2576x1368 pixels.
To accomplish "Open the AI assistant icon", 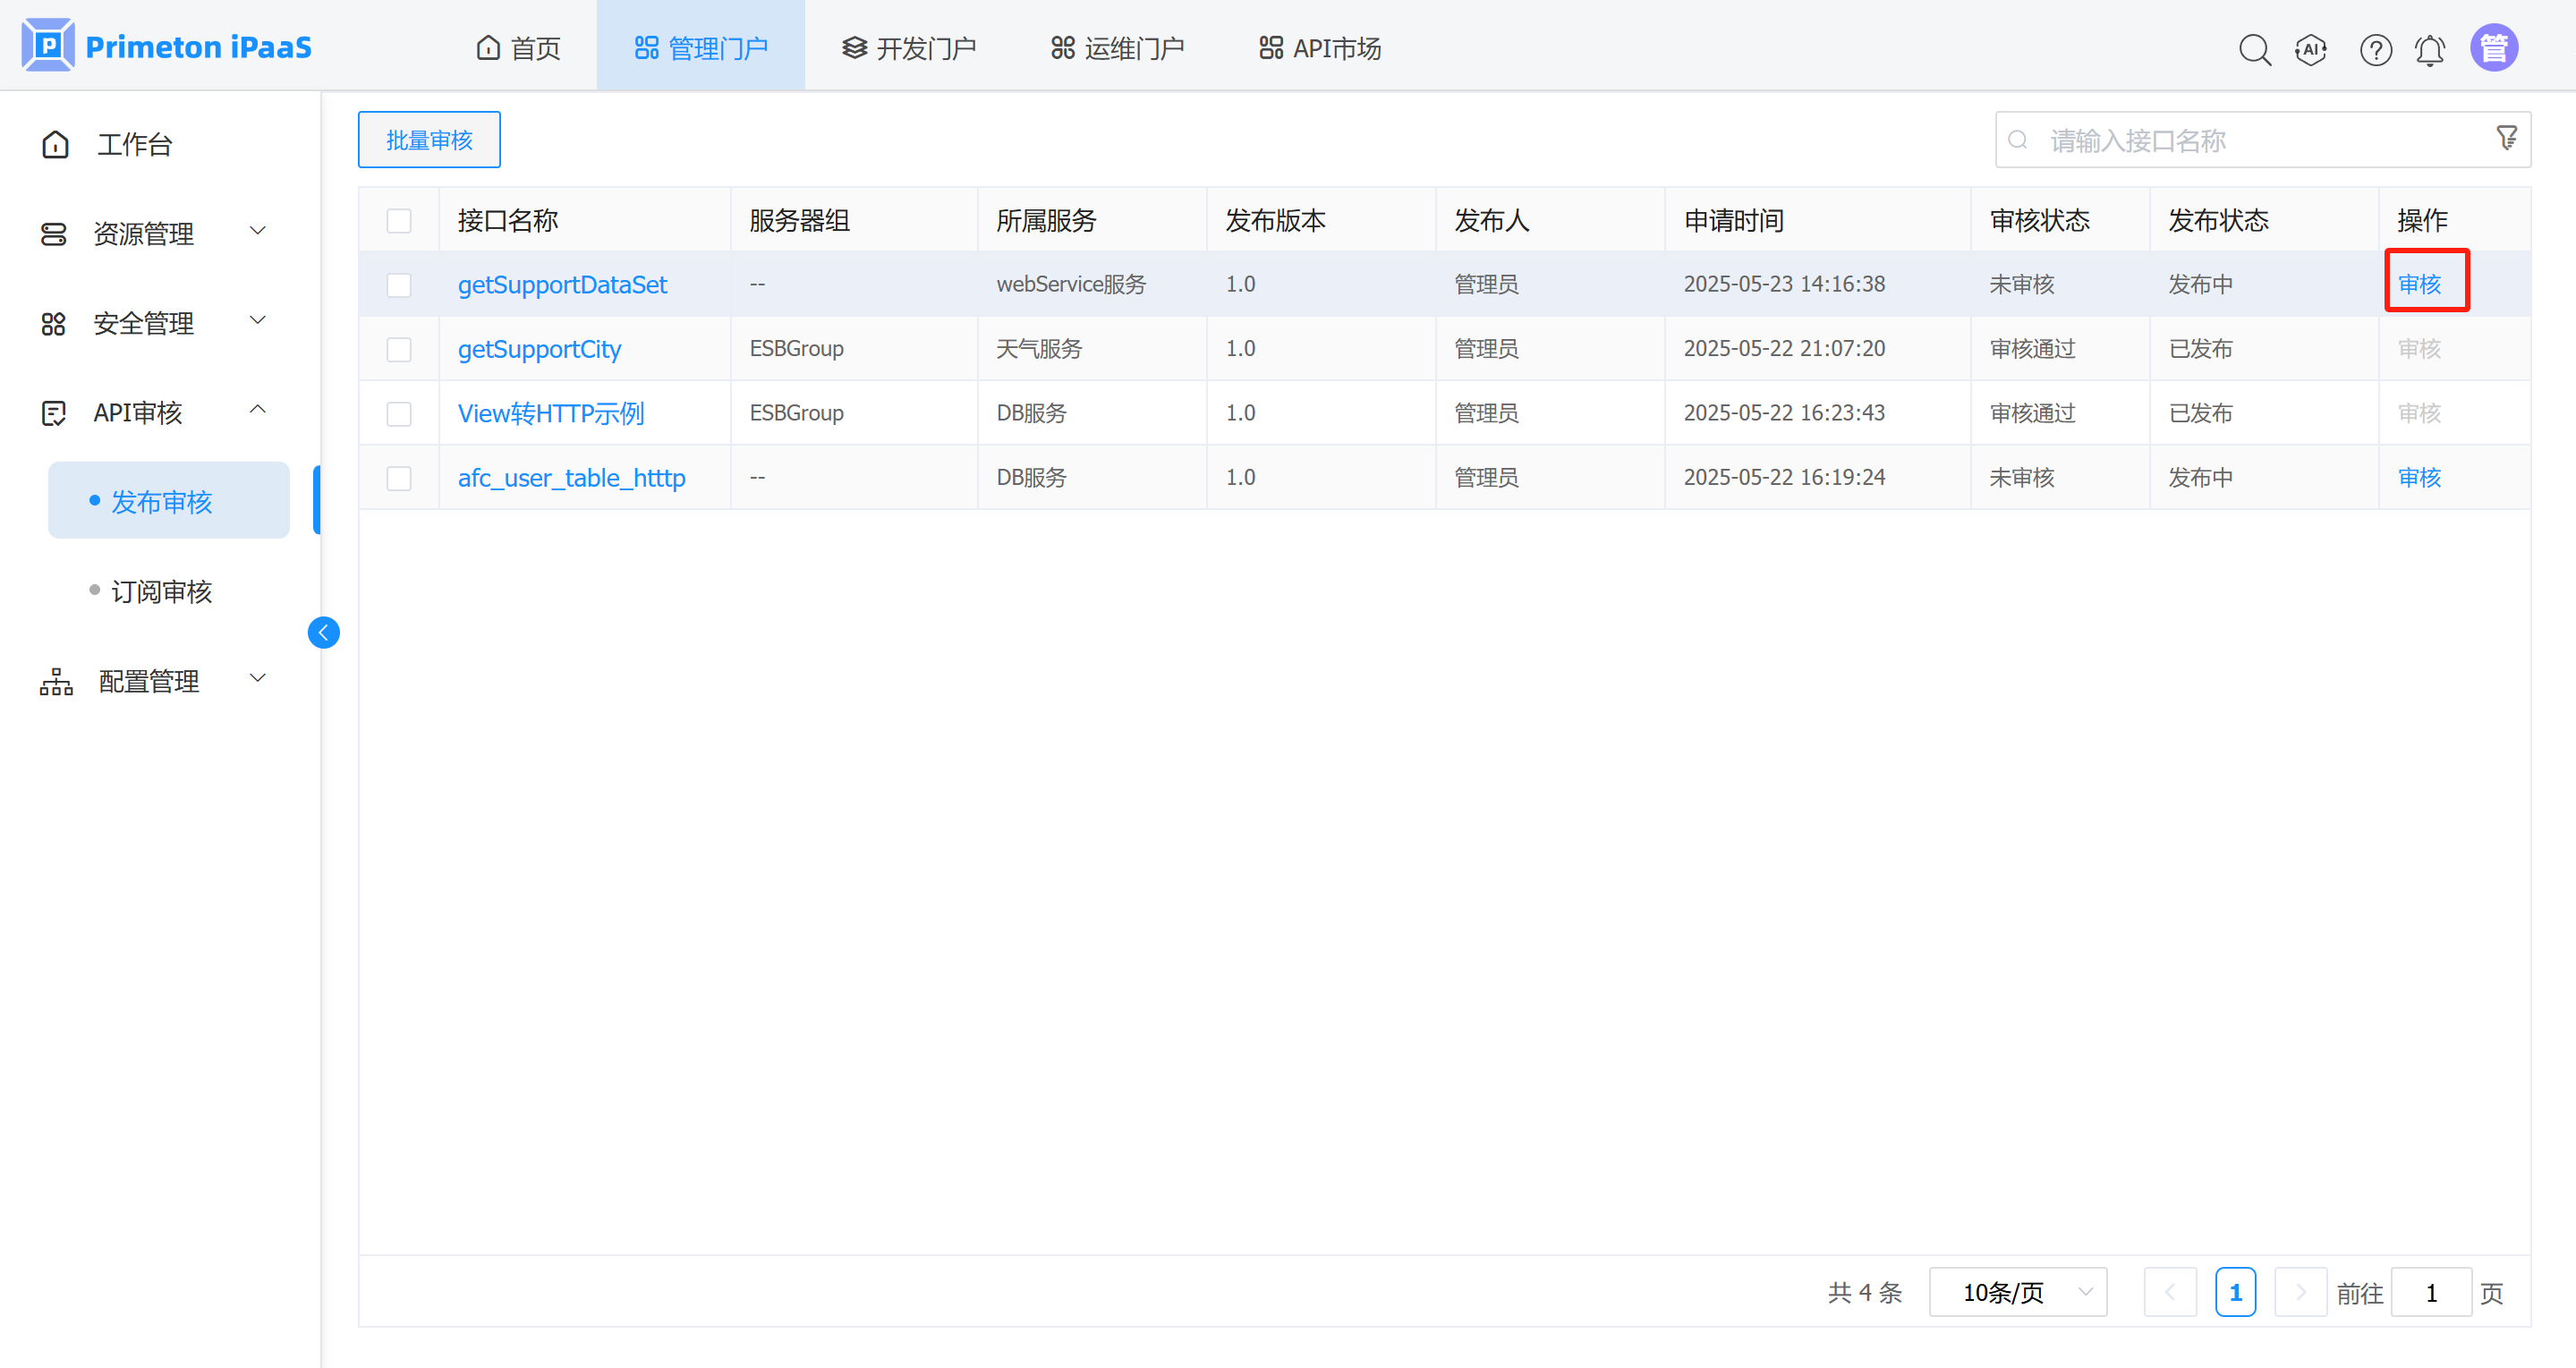I will click(2311, 49).
